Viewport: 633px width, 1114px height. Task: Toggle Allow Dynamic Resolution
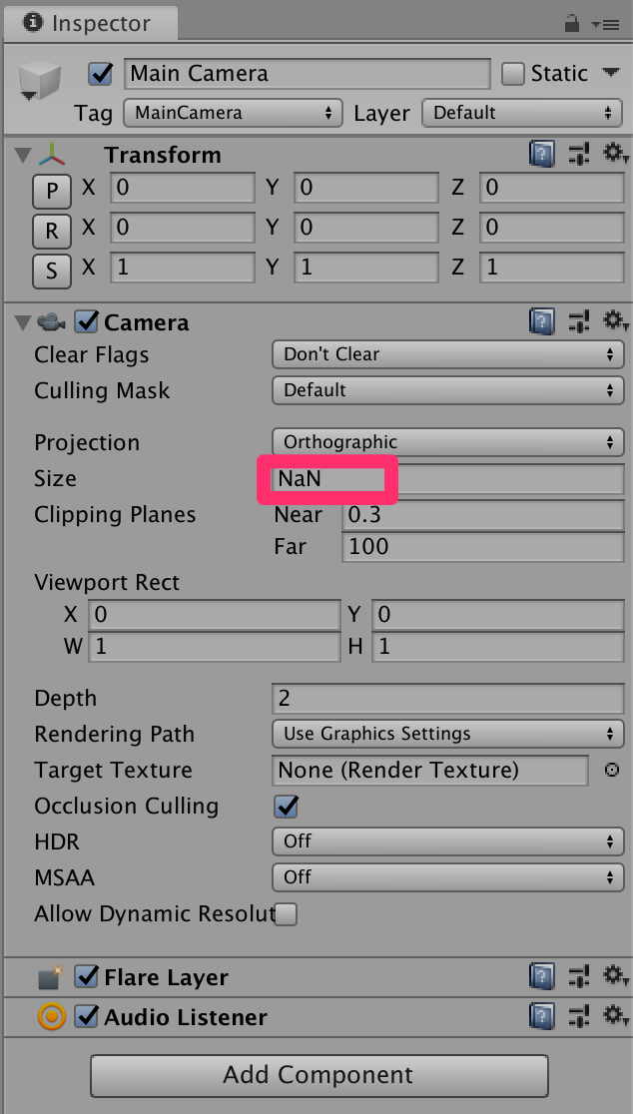click(x=285, y=913)
